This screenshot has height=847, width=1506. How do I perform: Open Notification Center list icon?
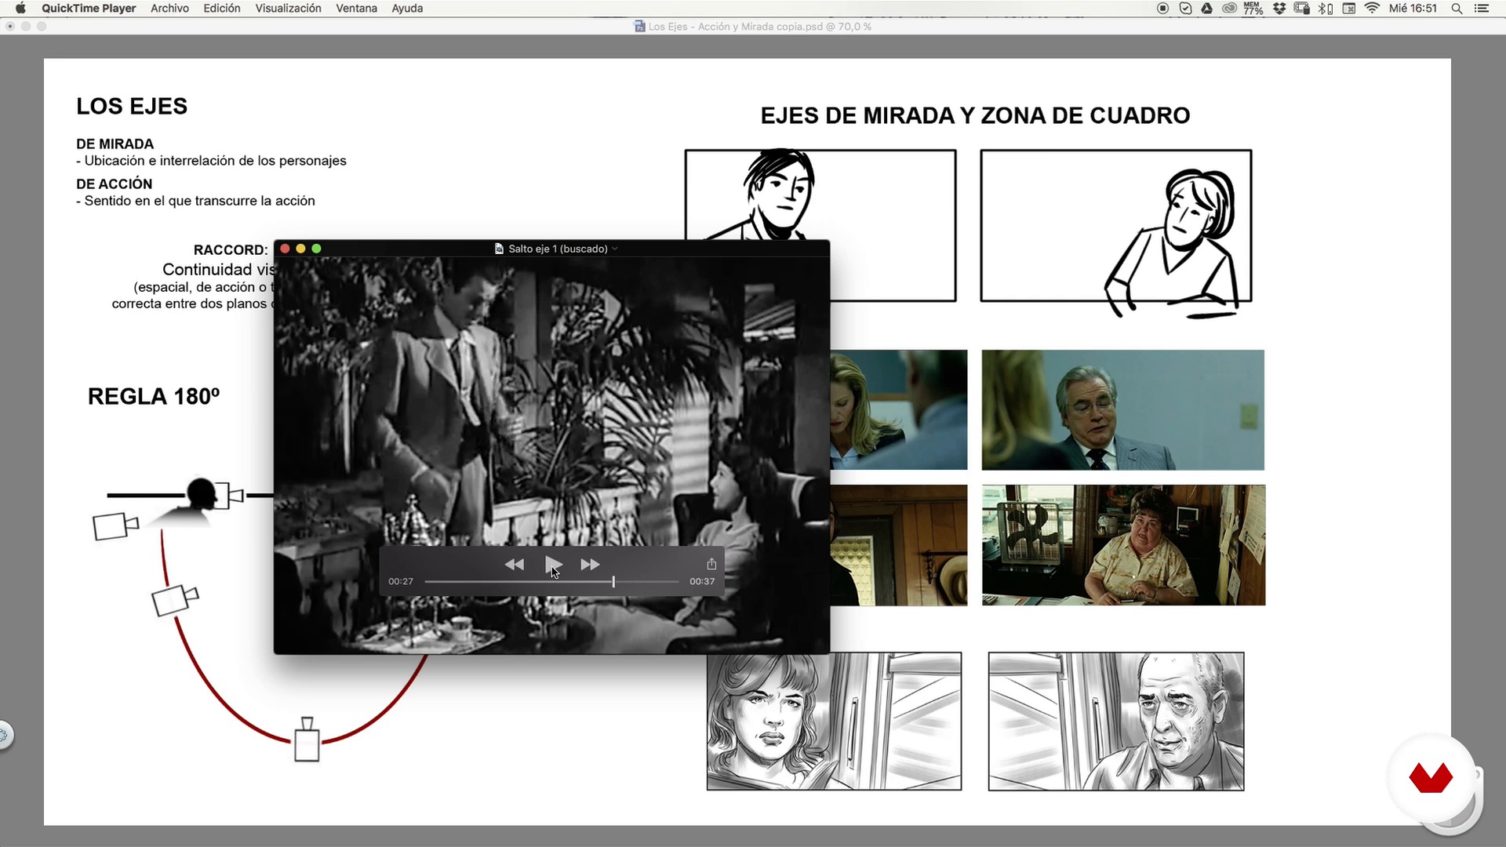tap(1482, 9)
